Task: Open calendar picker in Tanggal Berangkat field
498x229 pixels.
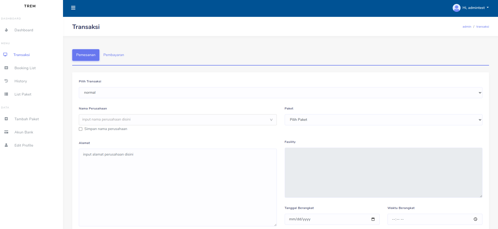Action: [373, 219]
